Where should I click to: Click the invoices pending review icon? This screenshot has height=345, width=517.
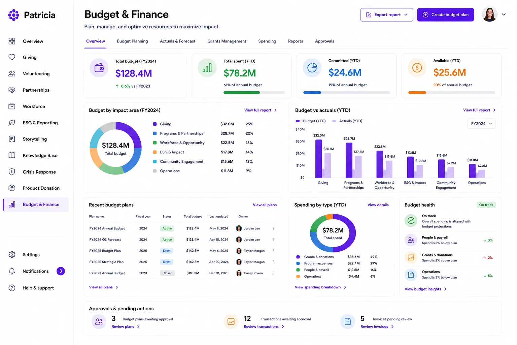click(348, 322)
